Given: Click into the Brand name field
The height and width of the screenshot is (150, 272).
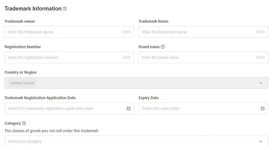Looking at the screenshot, I should (203, 57).
